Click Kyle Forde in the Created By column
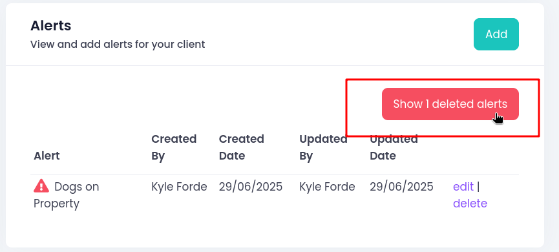The height and width of the screenshot is (252, 559). tap(179, 187)
